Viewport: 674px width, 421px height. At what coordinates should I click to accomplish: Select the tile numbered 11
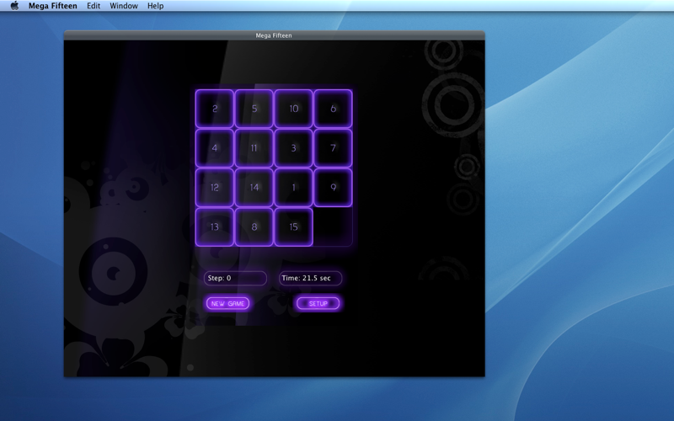[254, 148]
